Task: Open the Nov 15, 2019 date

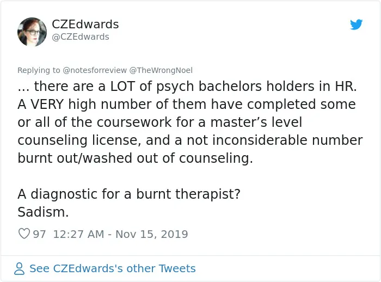Action: [x=152, y=234]
